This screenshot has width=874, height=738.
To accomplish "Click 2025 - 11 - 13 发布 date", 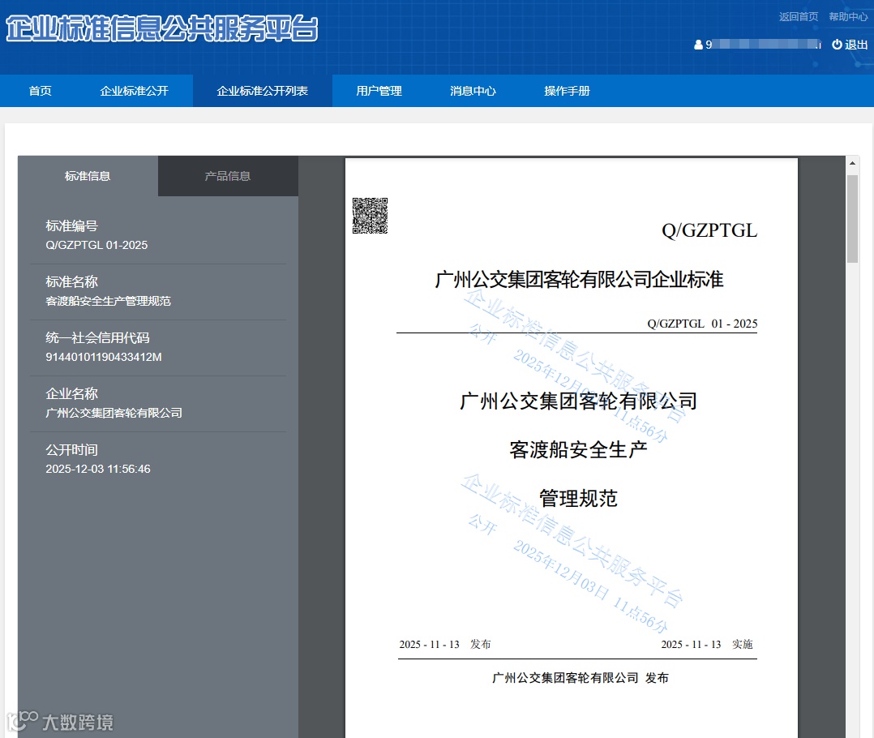I will tap(445, 645).
